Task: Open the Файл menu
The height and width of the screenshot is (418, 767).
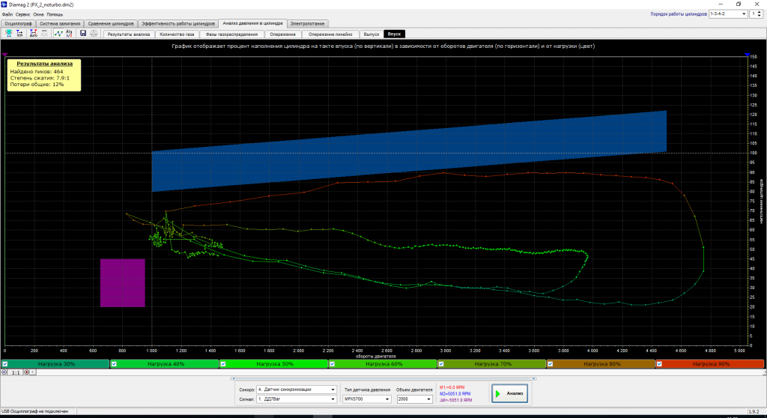Action: 7,14
